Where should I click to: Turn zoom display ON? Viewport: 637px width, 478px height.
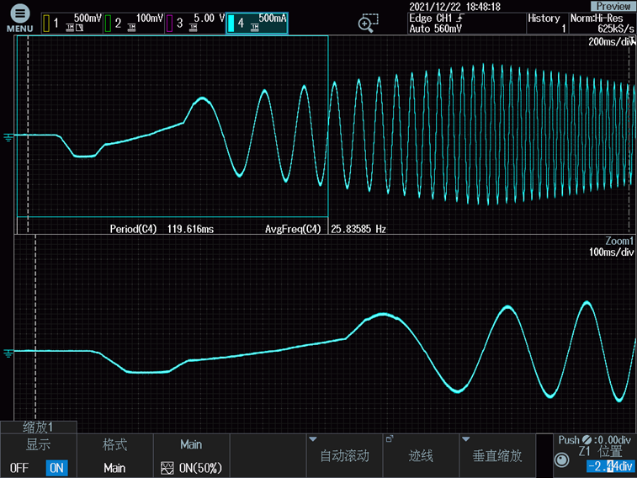(x=56, y=467)
